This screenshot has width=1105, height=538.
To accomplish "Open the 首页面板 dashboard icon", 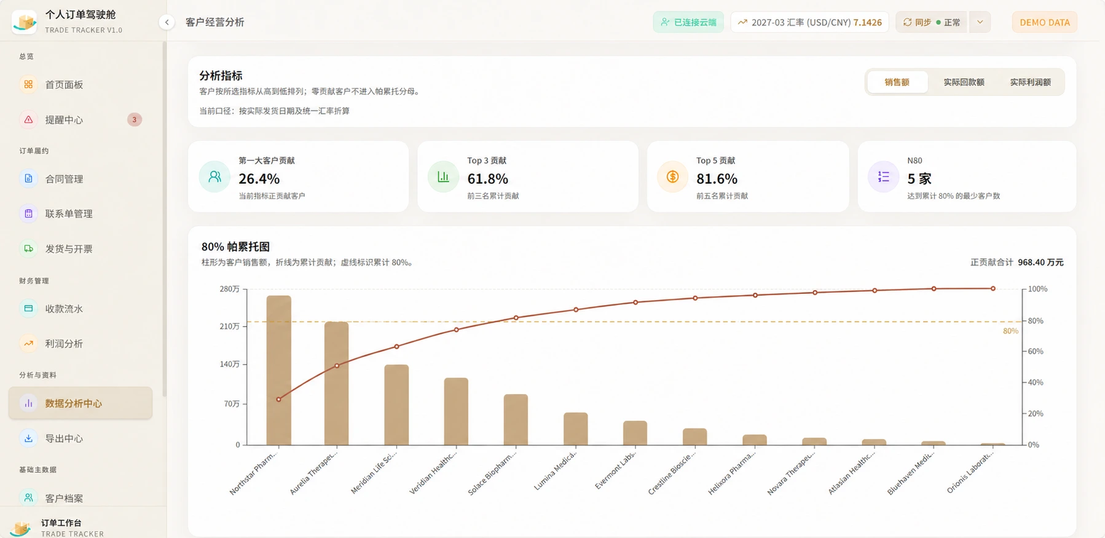I will pos(28,84).
